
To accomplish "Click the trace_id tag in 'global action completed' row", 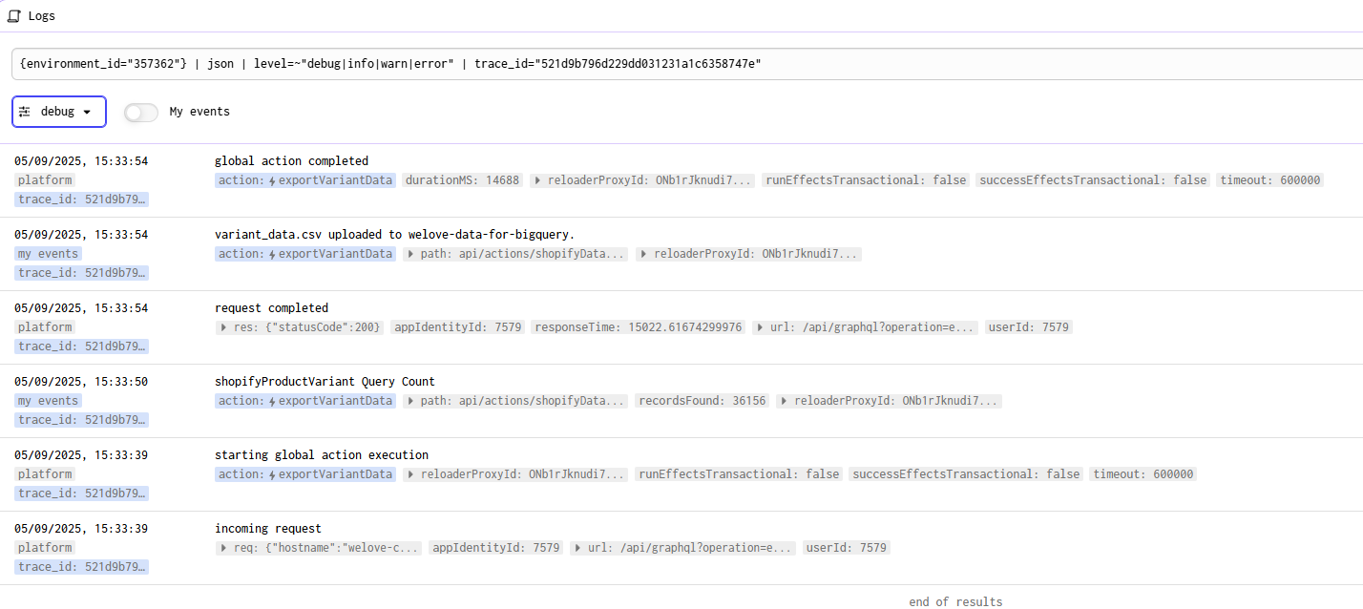I will (82, 199).
